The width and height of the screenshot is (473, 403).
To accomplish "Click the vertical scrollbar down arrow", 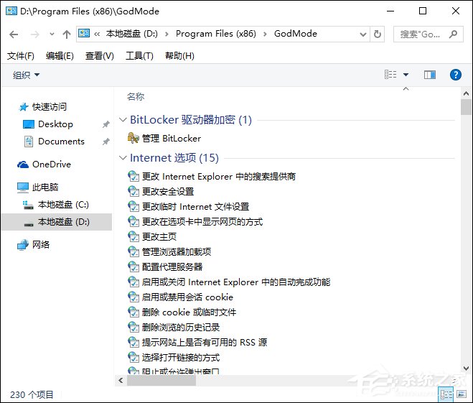I will [x=466, y=369].
